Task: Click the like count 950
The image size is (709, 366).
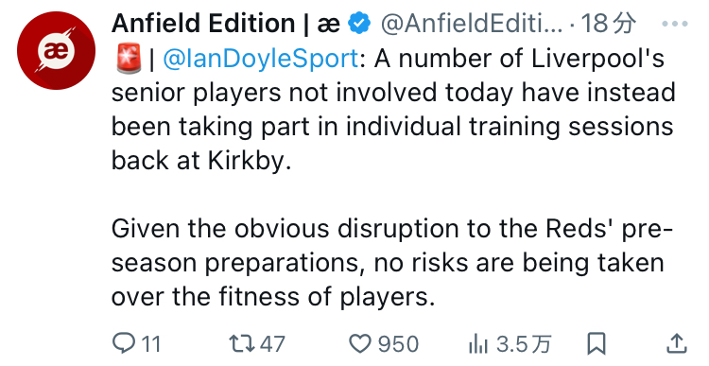Action: point(398,344)
